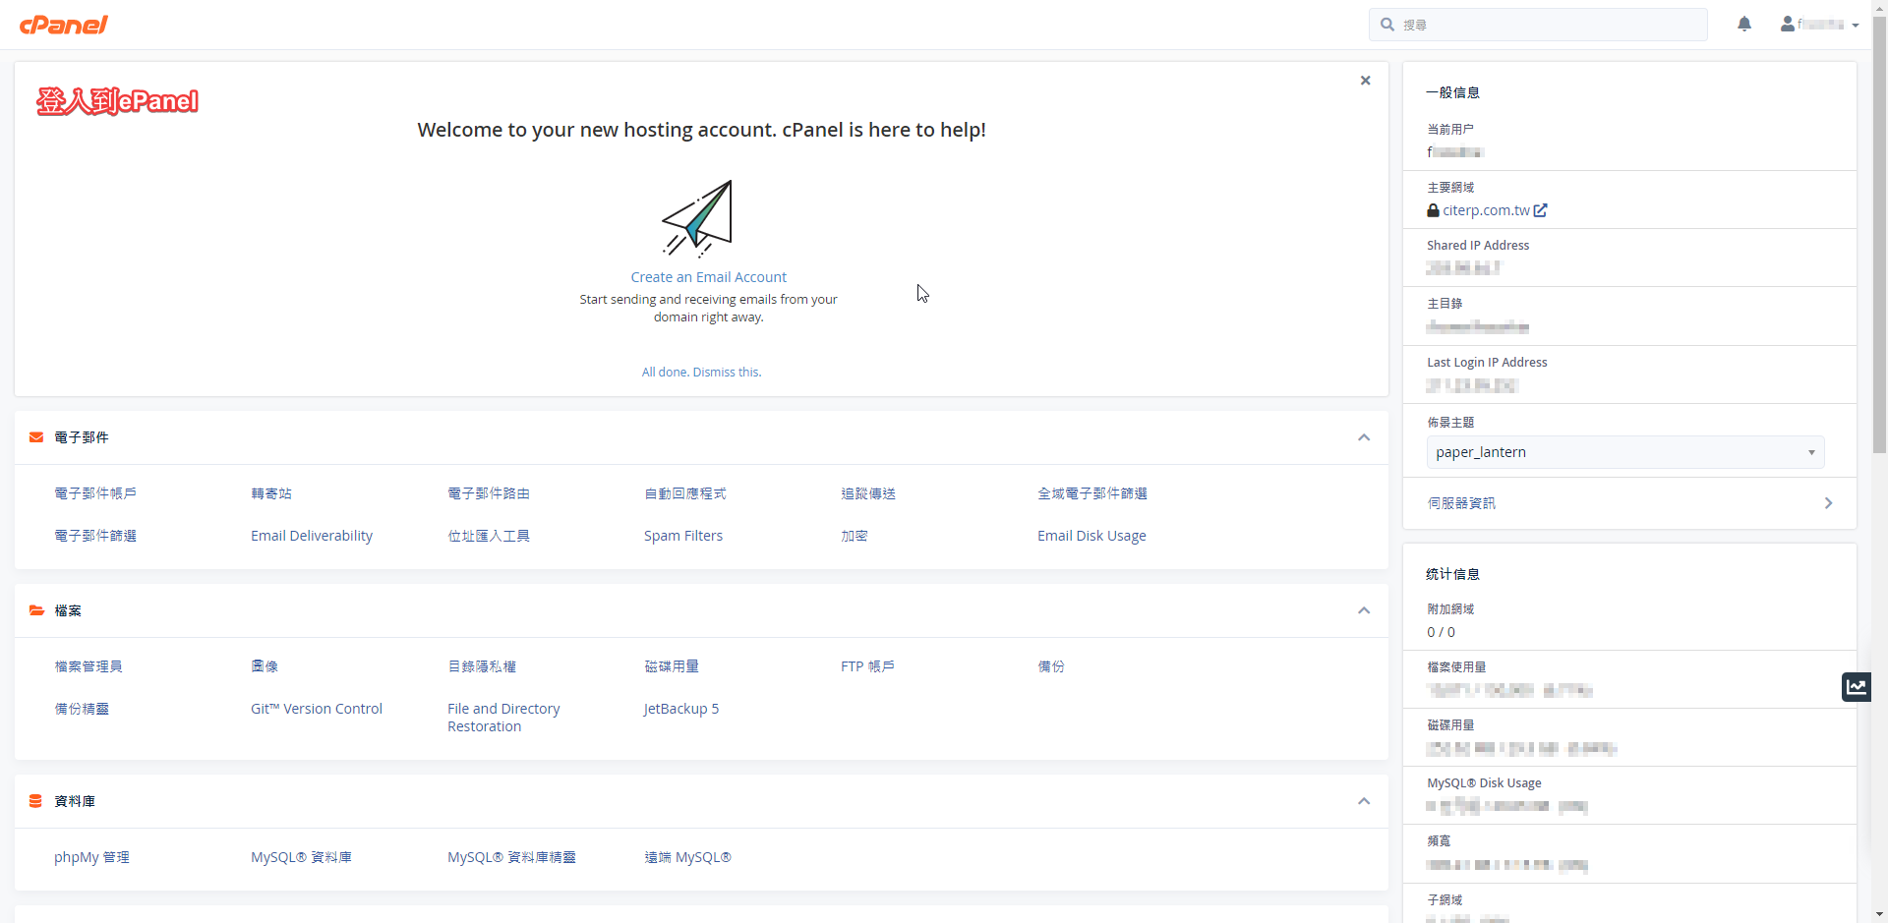Click the statistics chart icon at right edge
This screenshot has height=923, width=1888.
pos(1856,687)
